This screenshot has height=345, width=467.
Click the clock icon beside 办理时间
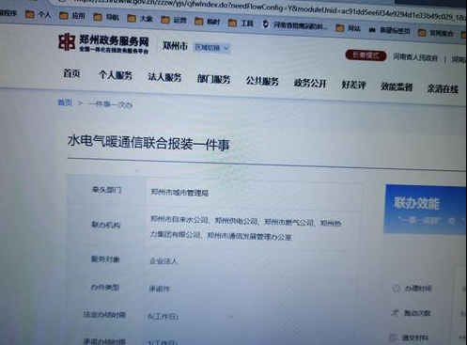pyautogui.click(x=396, y=288)
